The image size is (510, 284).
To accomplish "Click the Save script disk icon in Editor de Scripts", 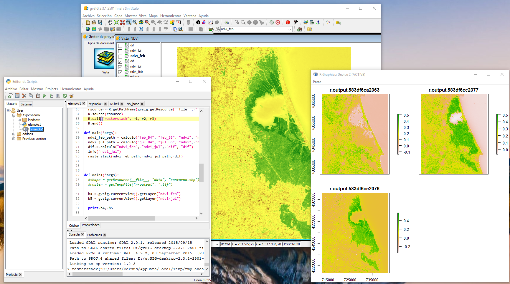I will pyautogui.click(x=17, y=96).
